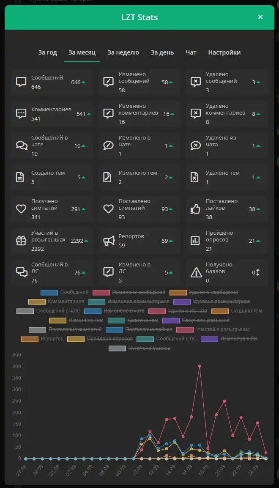
Task: Open the За неделю tab
Action: tap(123, 52)
